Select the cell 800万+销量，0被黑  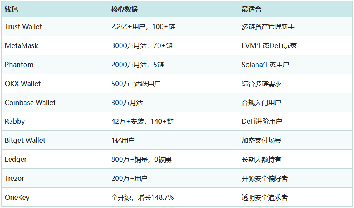173,159
